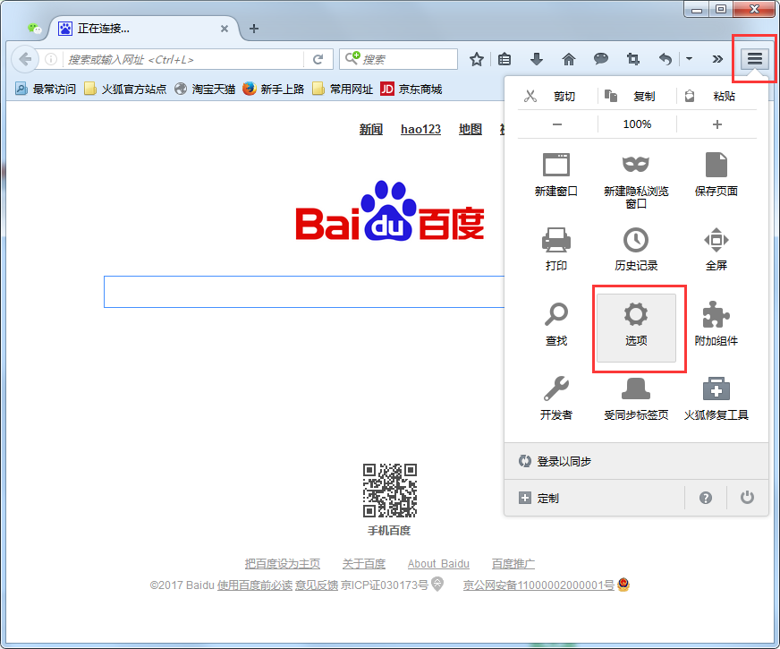Open 选项 gear settings
This screenshot has width=780, height=649.
[x=636, y=327]
